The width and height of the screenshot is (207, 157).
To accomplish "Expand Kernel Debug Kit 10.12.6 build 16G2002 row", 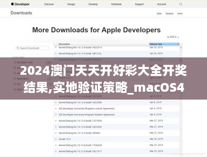I will pyautogui.click(x=56, y=127).
